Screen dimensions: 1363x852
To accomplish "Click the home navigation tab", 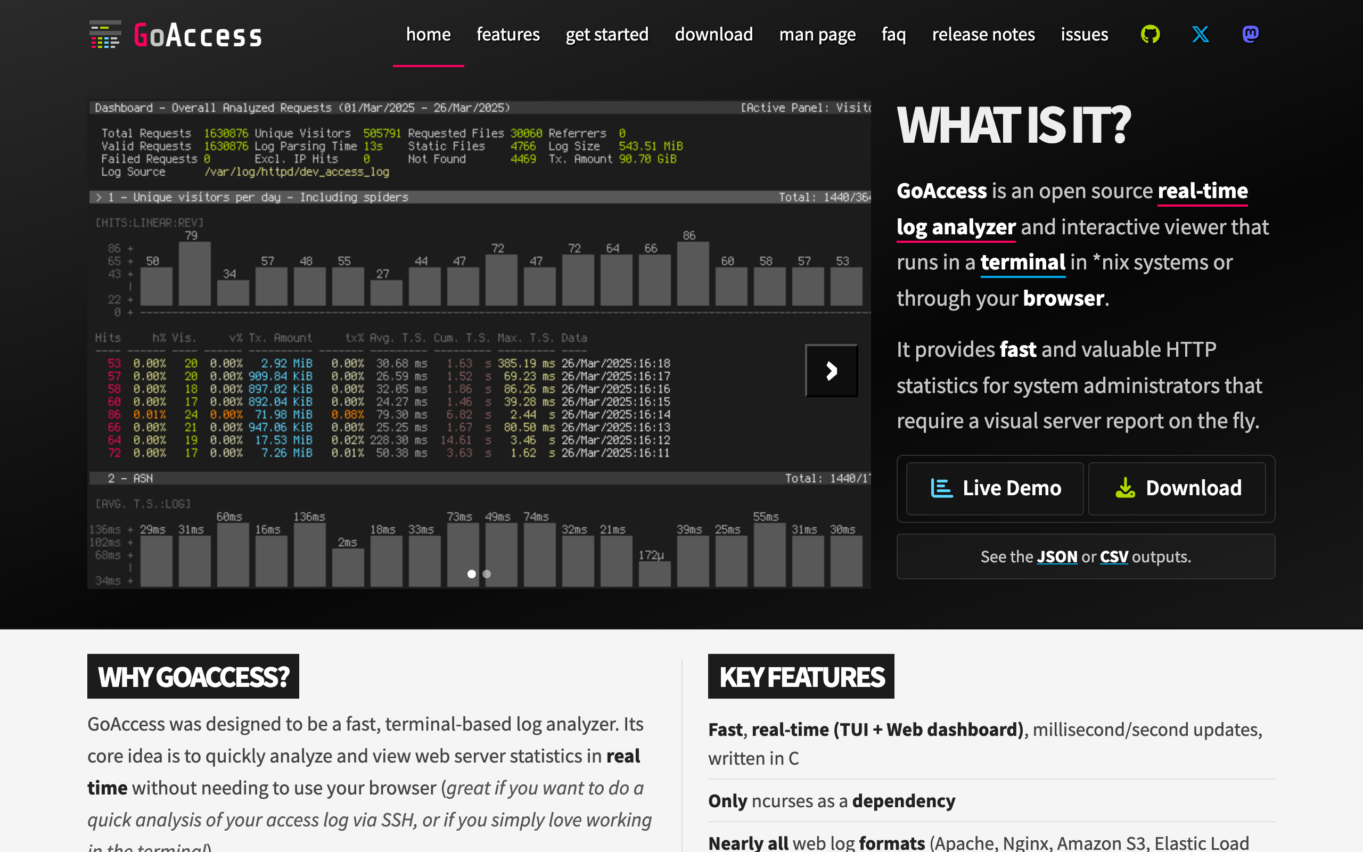I will 428,35.
